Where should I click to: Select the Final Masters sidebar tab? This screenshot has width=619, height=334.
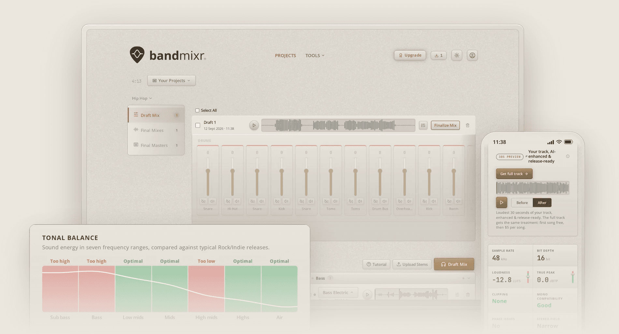click(156, 145)
